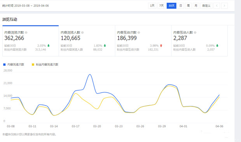This screenshot has height=142, width=241.
Task: Click the 03-23 x-axis label
Action: pos(119,127)
